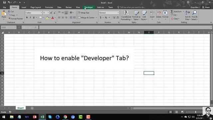Collapse the ribbon with the chevron
Viewport: 213px width, 120px height.
point(211,22)
